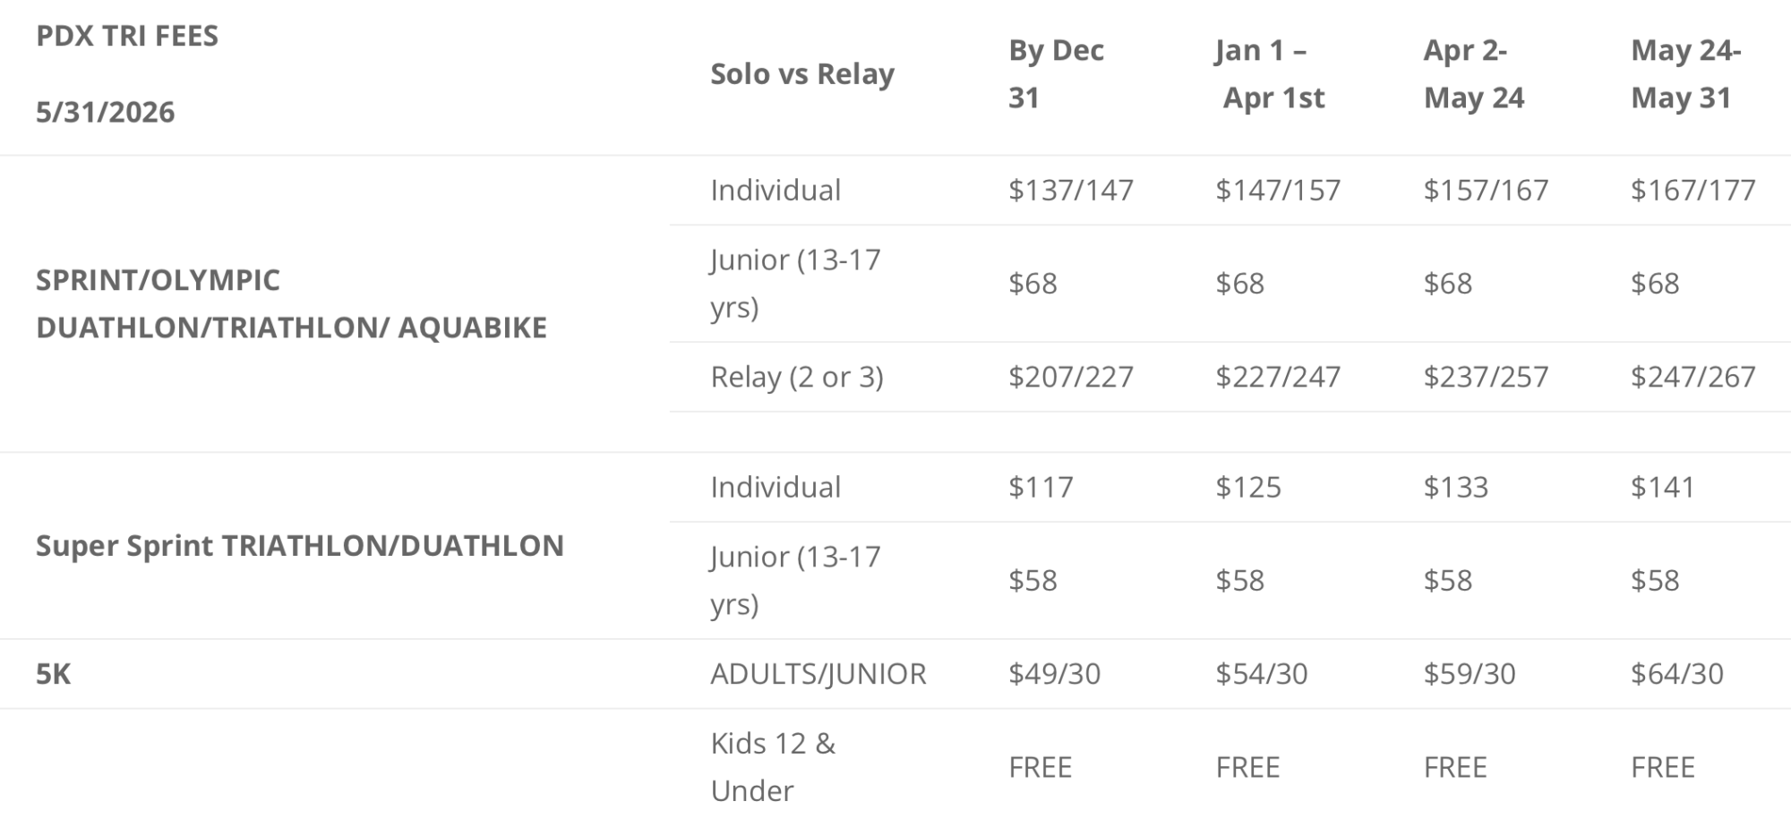This screenshot has width=1791, height=818.
Task: Select the $207/227 relay fee
Action: [1070, 377]
